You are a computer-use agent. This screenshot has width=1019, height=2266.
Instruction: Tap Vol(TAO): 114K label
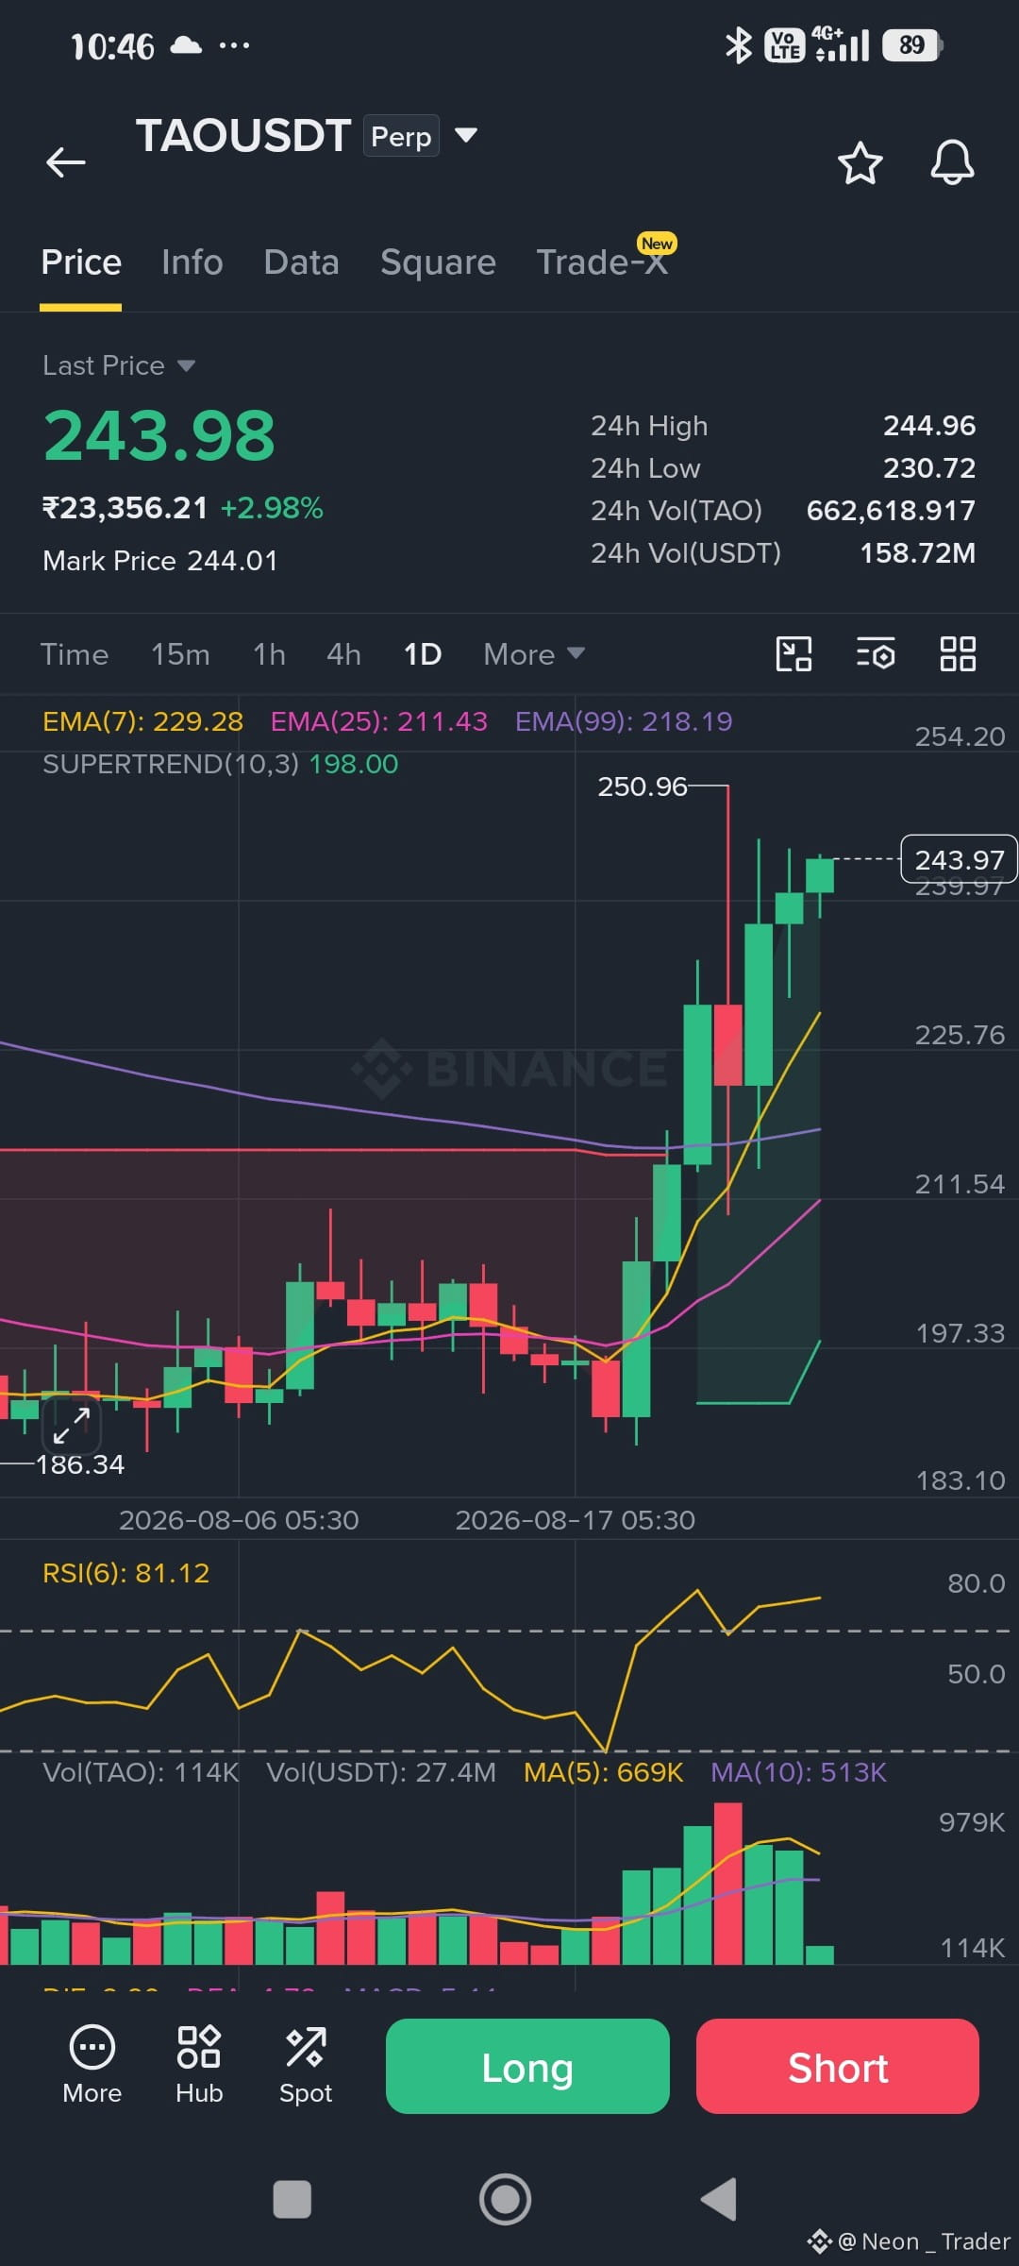[141, 1772]
